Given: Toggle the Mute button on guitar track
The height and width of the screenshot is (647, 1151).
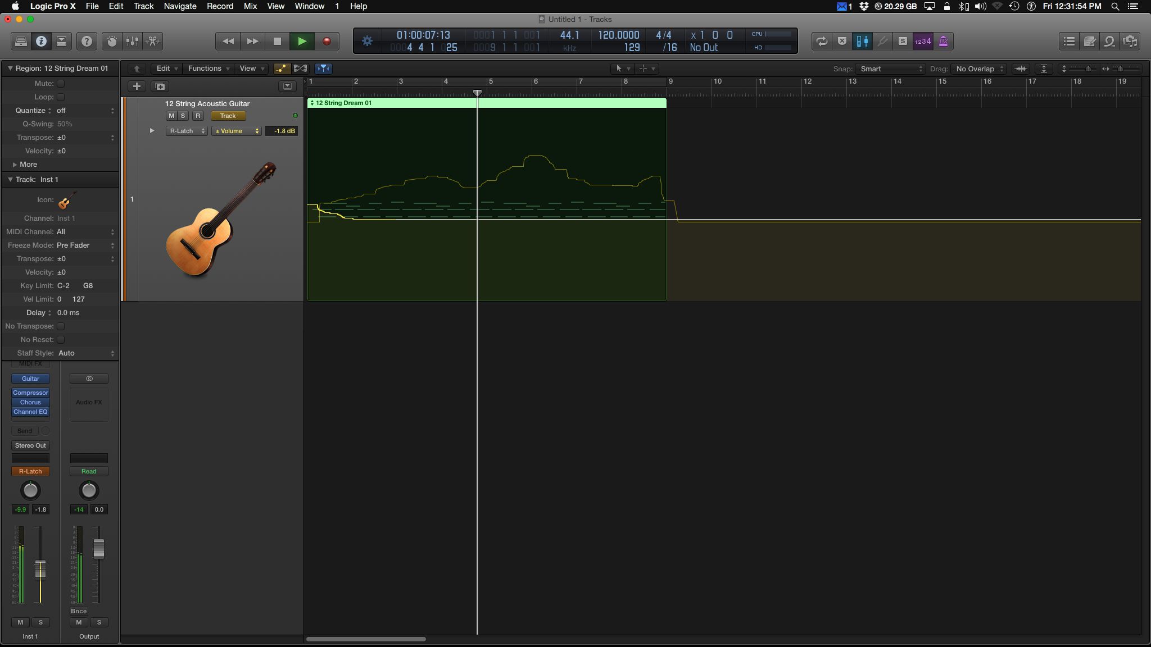Looking at the screenshot, I should tap(171, 115).
